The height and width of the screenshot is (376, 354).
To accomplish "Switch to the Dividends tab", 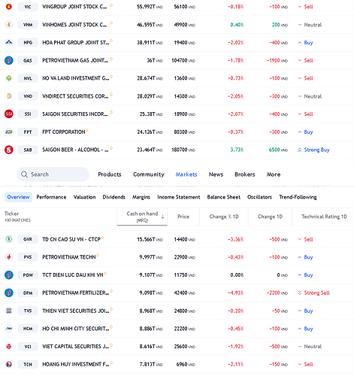I will point(113,197).
